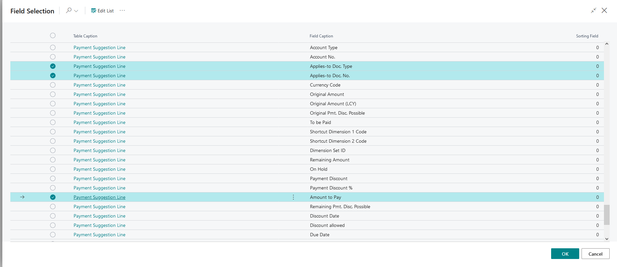Image resolution: width=617 pixels, height=267 pixels.
Task: Click the scrollbar up arrow
Action: pyautogui.click(x=607, y=44)
